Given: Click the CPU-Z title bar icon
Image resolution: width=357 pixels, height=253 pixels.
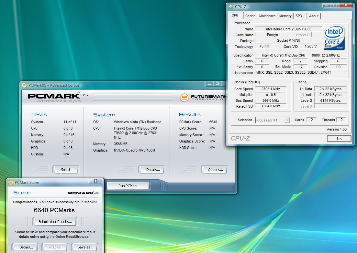Looking at the screenshot, I should (x=231, y=6).
